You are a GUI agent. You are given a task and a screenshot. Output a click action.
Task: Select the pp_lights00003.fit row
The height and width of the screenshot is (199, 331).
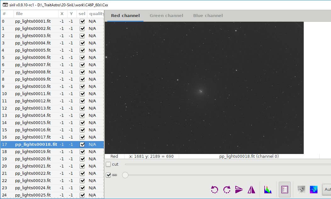pyautogui.click(x=52, y=36)
